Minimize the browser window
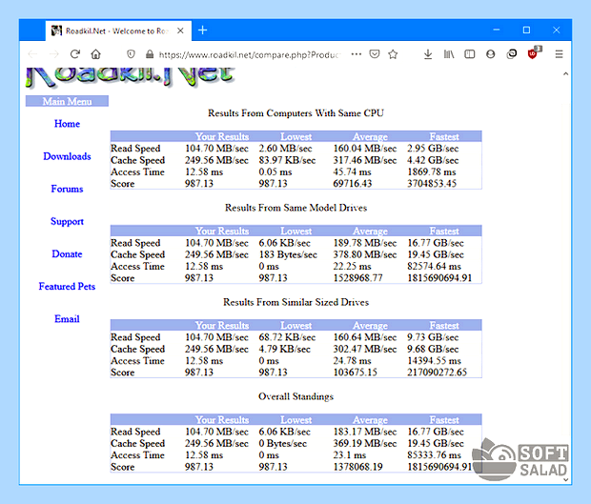 pyautogui.click(x=497, y=30)
